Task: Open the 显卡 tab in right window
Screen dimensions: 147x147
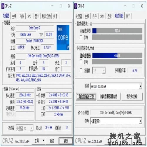Action: coord(110,16)
